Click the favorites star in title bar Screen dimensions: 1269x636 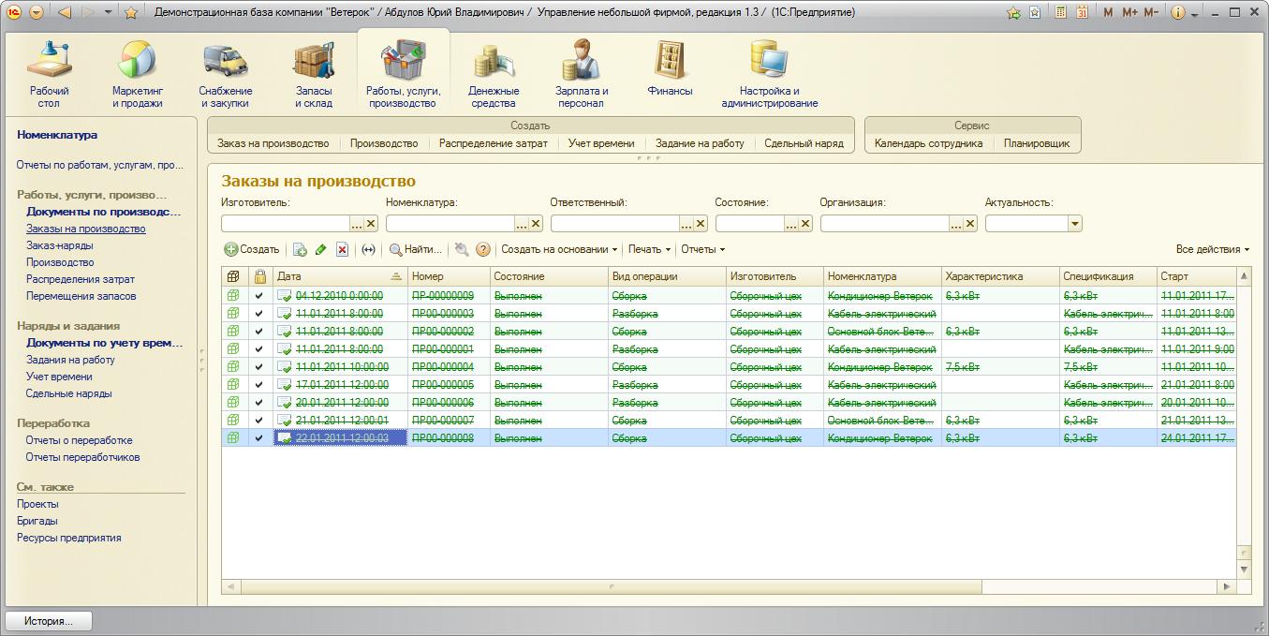[x=130, y=12]
